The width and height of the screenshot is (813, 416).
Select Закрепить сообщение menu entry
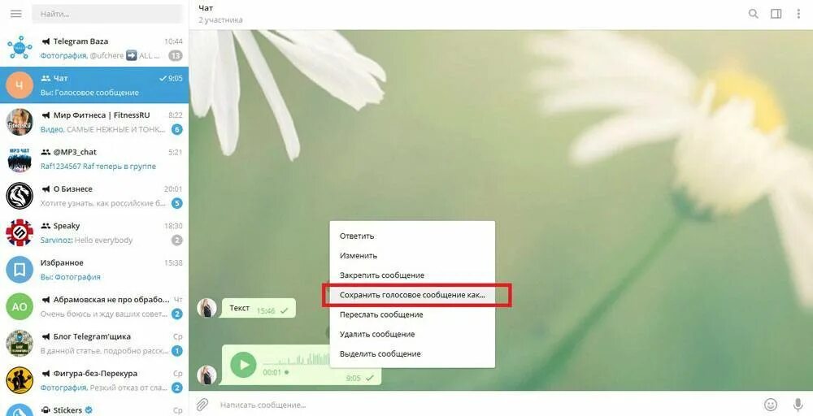[412, 275]
